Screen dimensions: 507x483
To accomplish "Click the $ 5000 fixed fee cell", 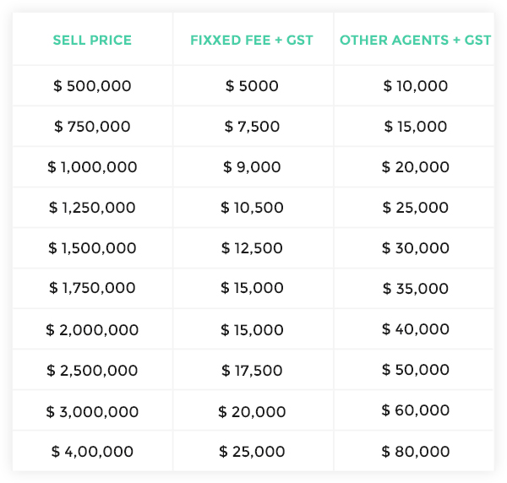I will click(252, 86).
